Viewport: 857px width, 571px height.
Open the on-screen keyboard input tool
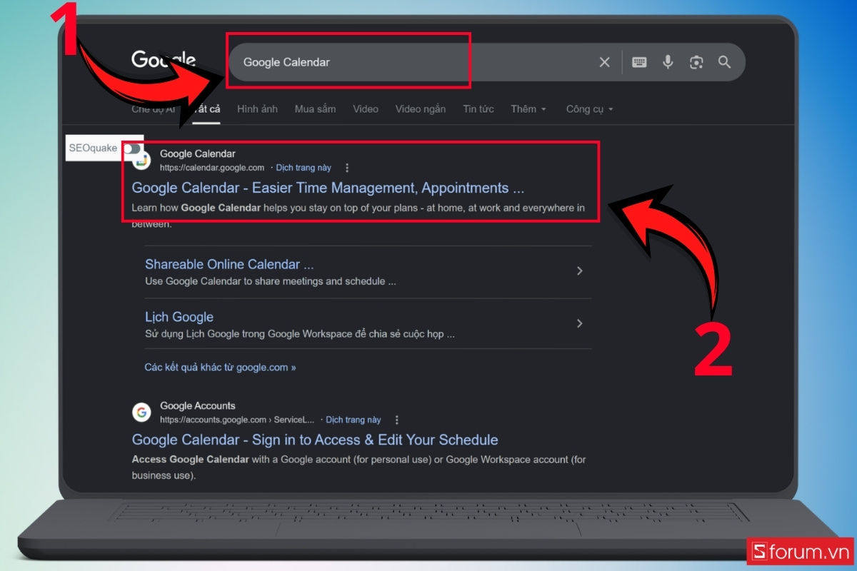(639, 62)
